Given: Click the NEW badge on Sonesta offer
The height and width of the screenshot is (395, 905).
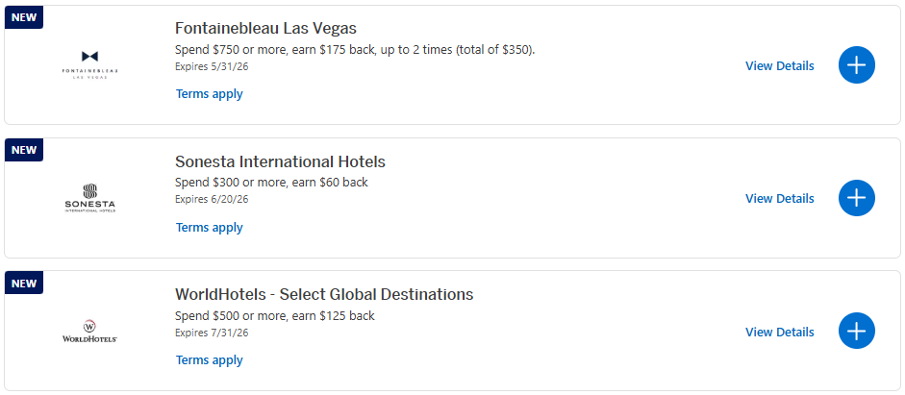Looking at the screenshot, I should (x=24, y=150).
